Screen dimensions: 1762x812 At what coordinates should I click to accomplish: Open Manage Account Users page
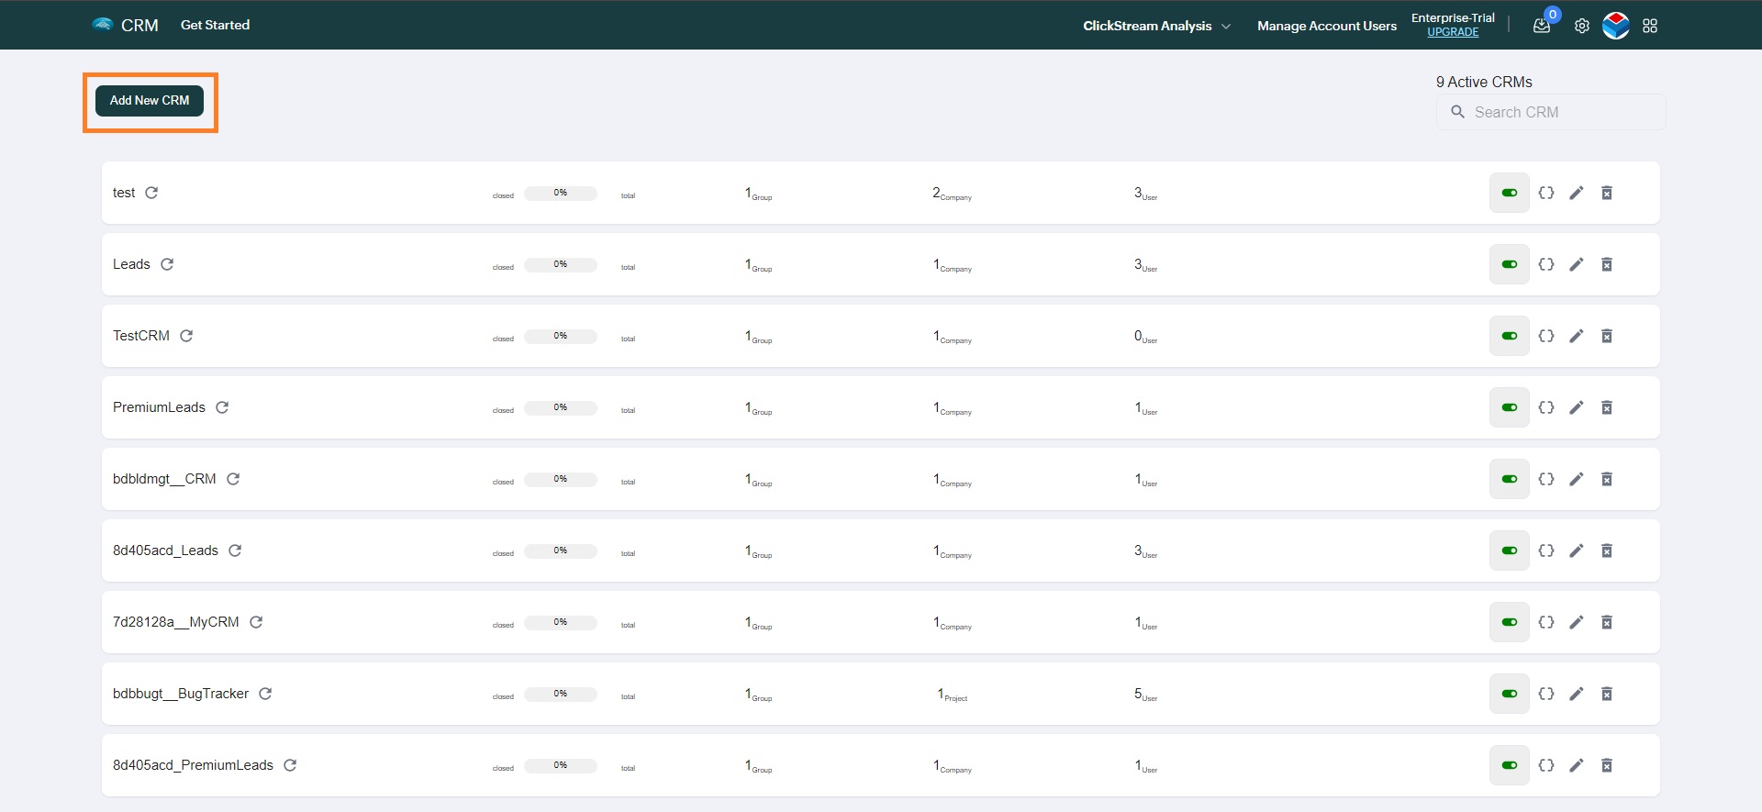point(1327,26)
